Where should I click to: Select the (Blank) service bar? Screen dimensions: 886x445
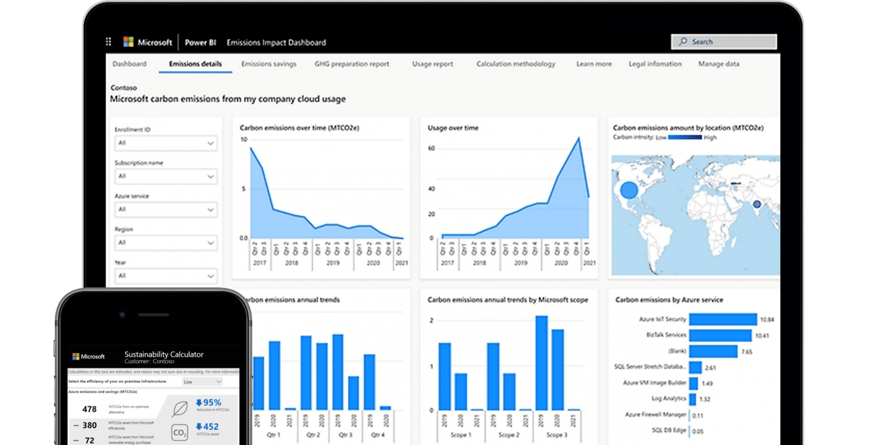click(713, 351)
